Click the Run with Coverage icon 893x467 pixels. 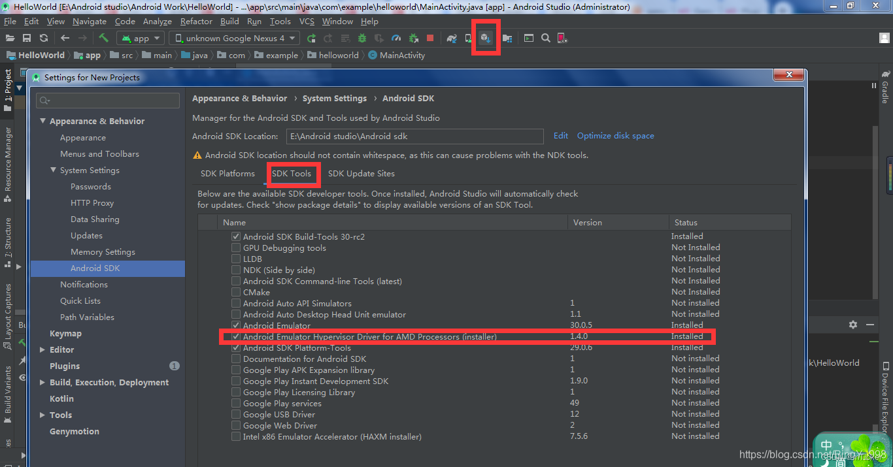pyautogui.click(x=379, y=39)
